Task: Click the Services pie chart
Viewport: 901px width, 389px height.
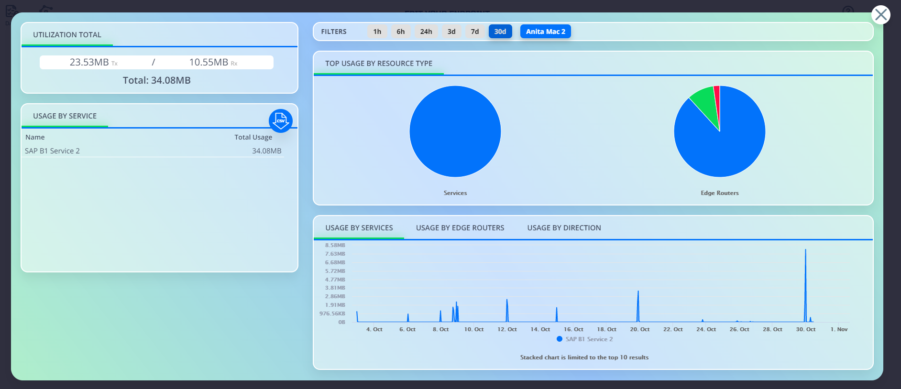Action: (455, 131)
